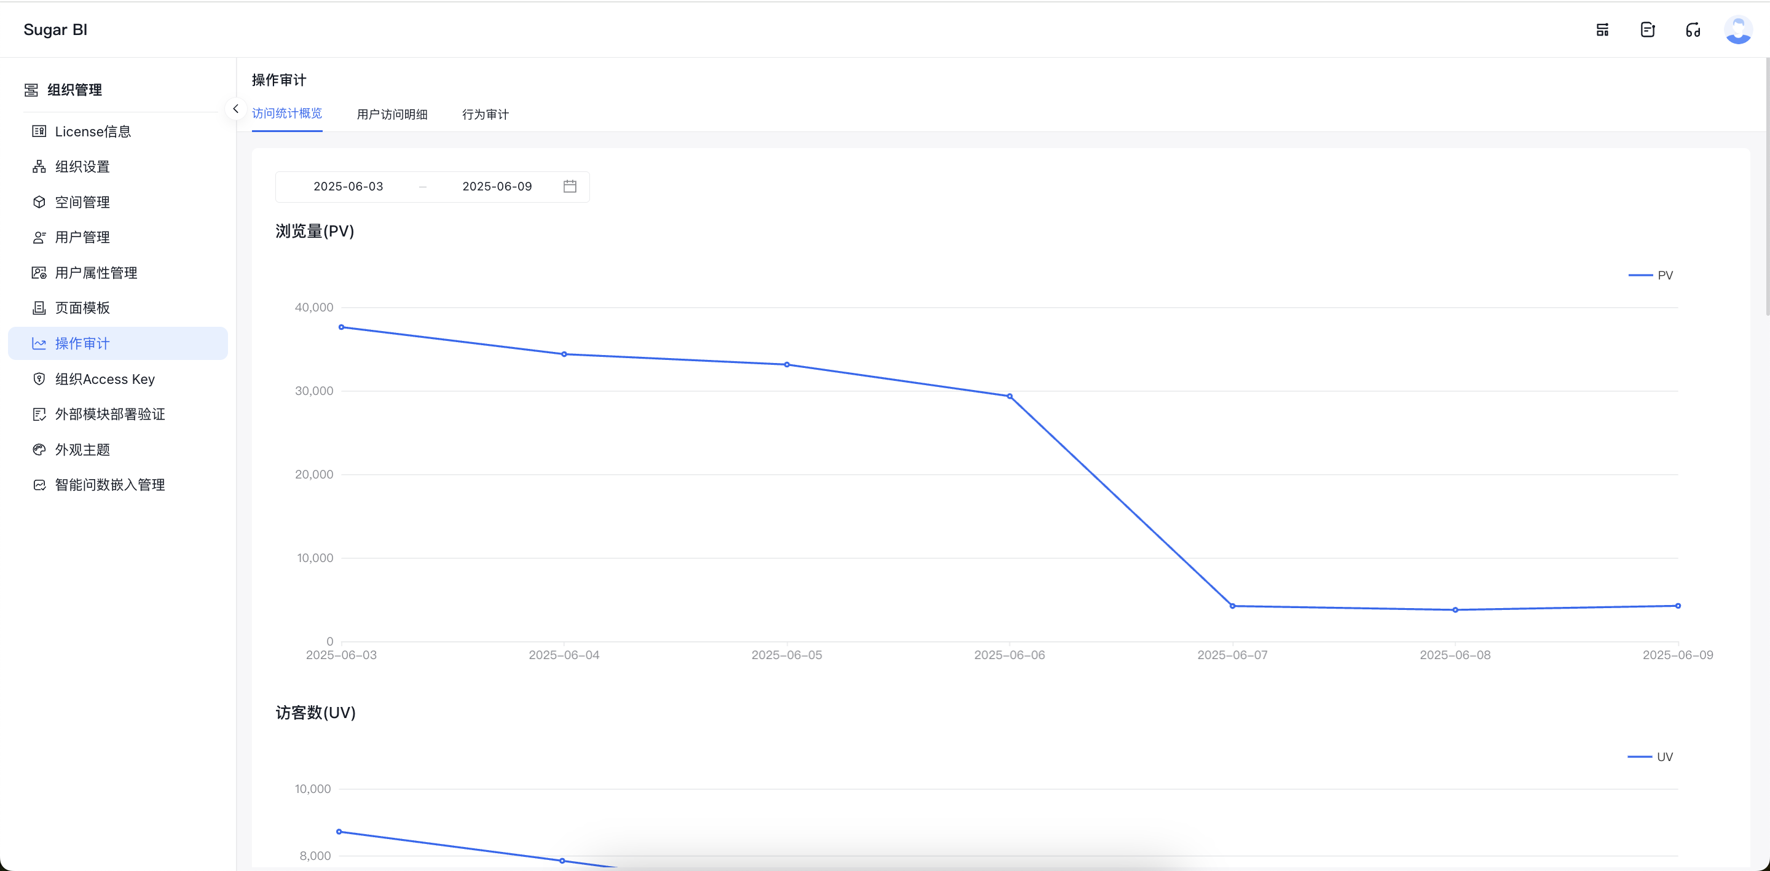Click the PV data point for 2025-06-07
Viewport: 1770px width, 871px height.
point(1233,606)
